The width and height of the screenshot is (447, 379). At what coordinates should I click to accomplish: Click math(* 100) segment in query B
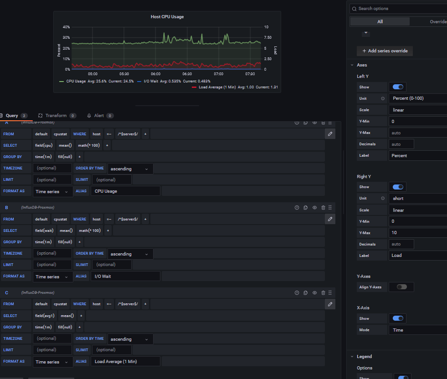(90, 230)
